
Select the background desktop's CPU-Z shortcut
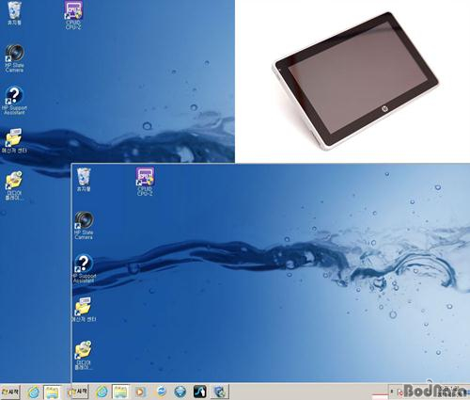[73, 15]
